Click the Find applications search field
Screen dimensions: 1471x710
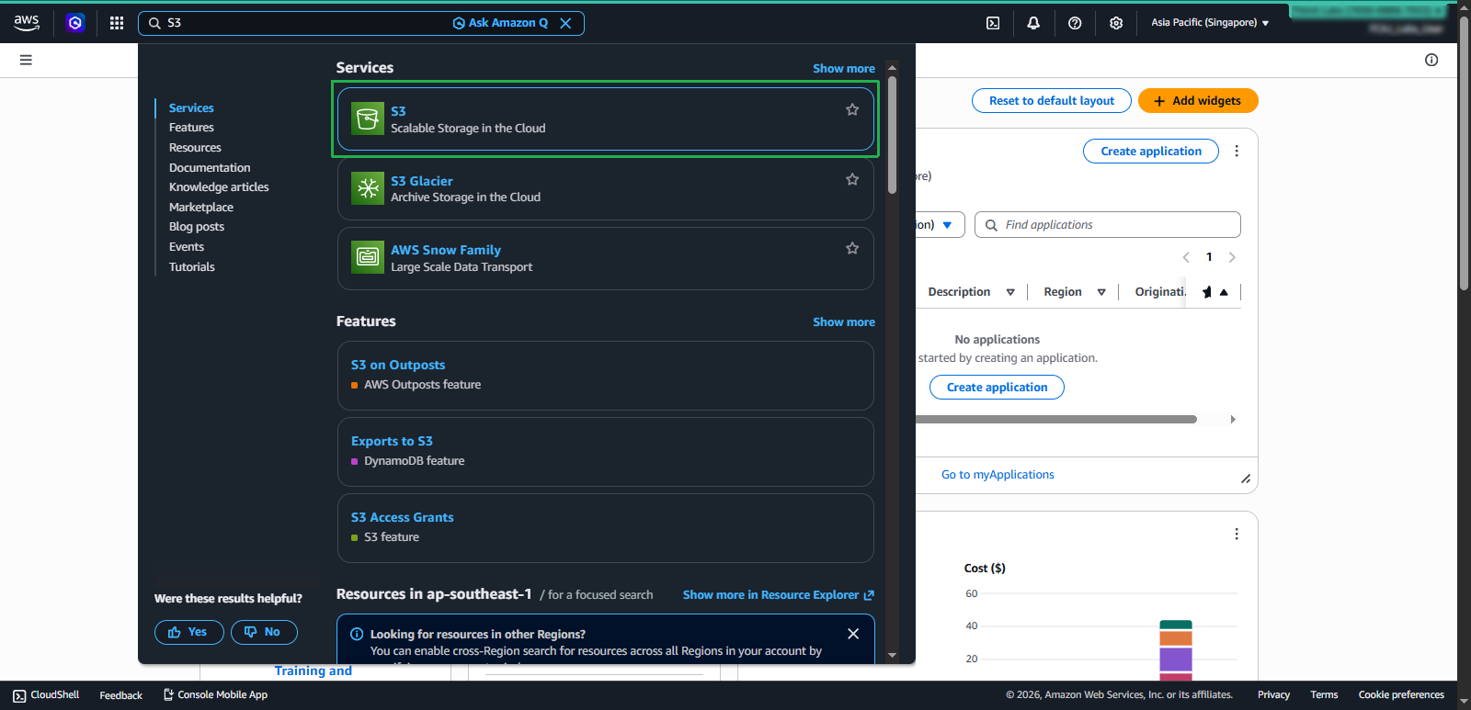(1108, 225)
